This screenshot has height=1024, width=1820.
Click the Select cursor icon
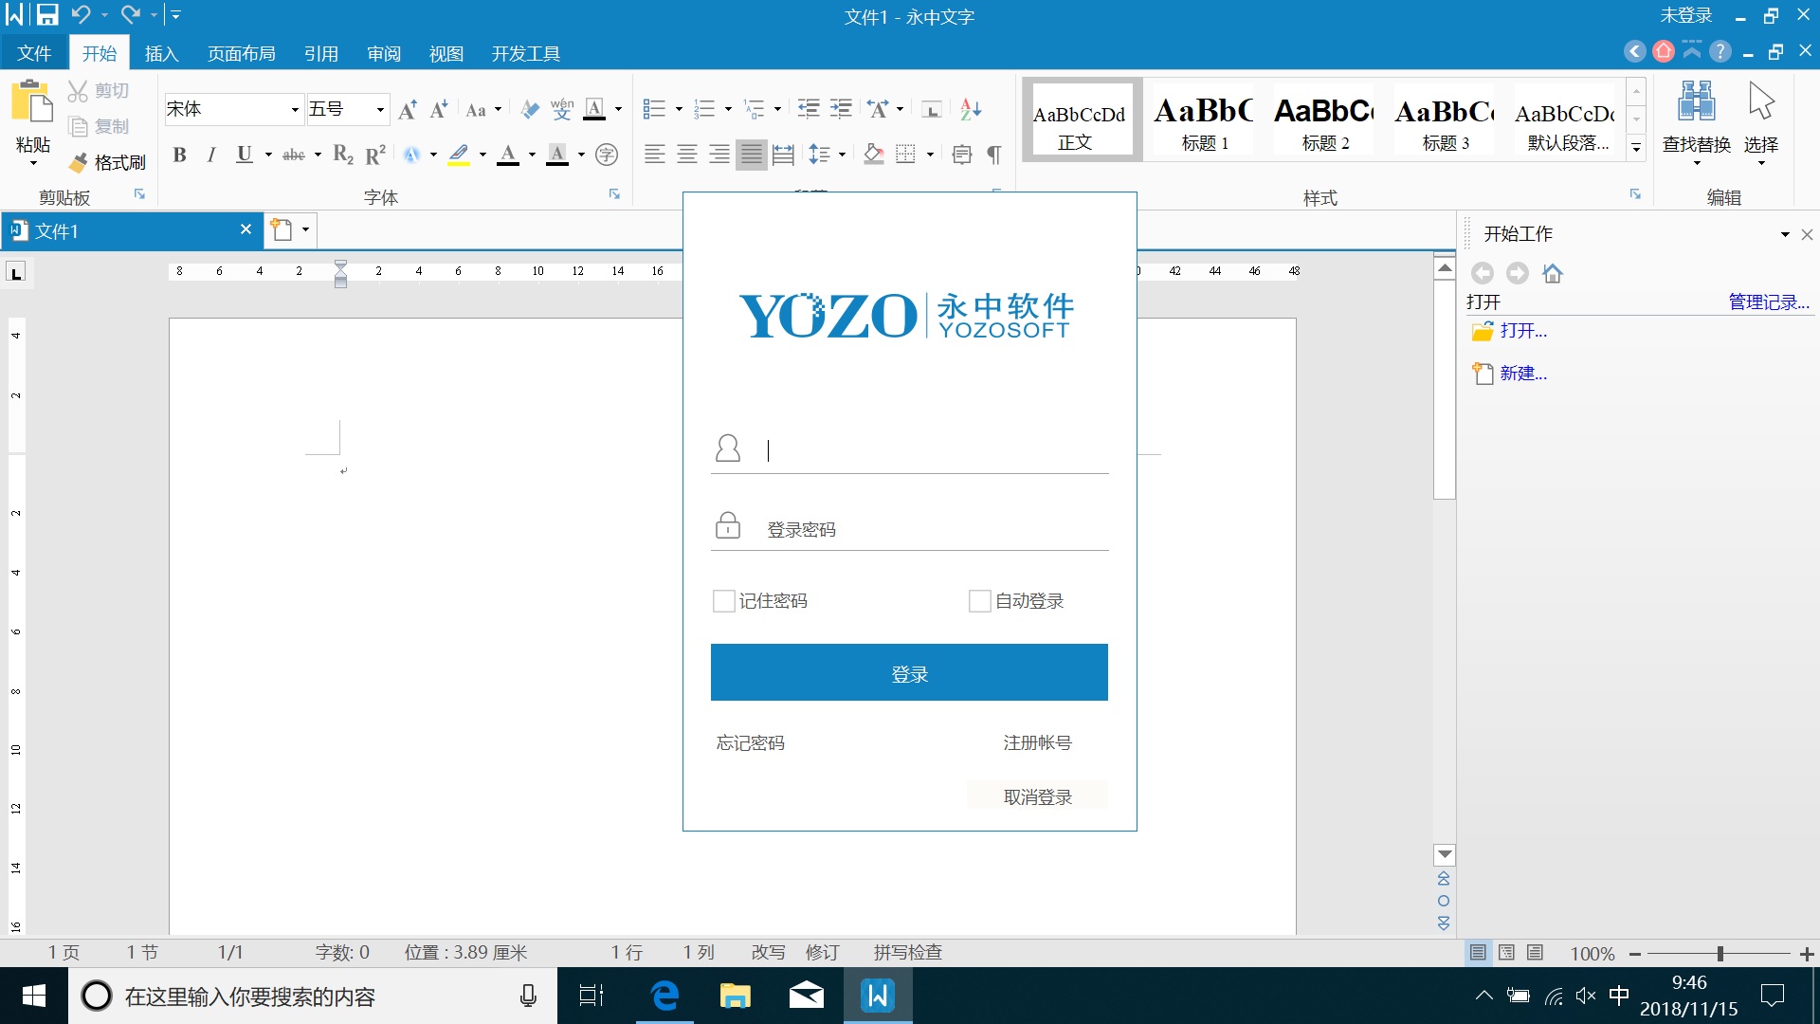pyautogui.click(x=1761, y=101)
